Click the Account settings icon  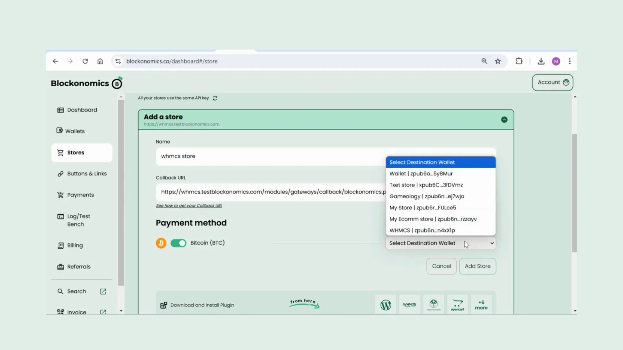pos(566,82)
